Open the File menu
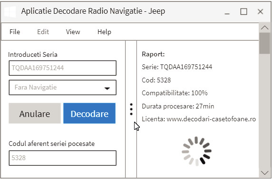The image size is (272, 180). [15, 32]
